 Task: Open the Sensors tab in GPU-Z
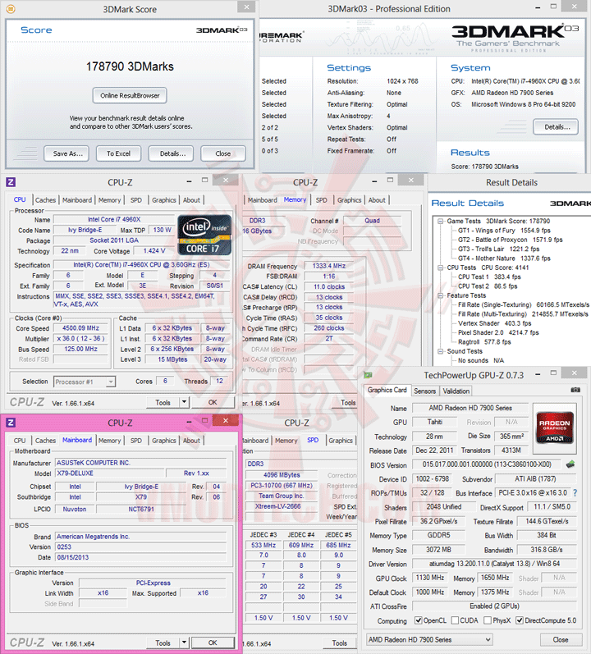424,391
